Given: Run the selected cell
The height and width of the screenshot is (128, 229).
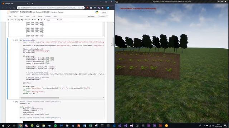Looking at the screenshot, I should (34, 20).
